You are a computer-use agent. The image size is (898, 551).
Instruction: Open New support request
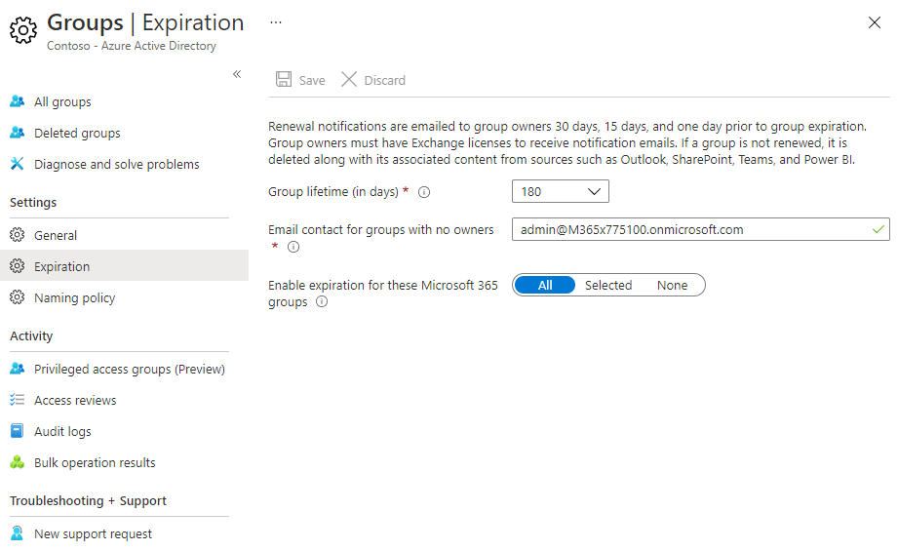(93, 533)
